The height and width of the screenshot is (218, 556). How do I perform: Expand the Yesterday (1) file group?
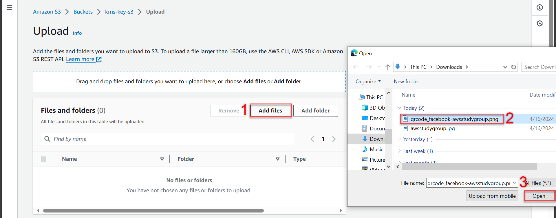400,139
